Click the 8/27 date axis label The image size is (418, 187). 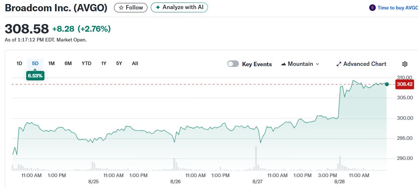257,182
